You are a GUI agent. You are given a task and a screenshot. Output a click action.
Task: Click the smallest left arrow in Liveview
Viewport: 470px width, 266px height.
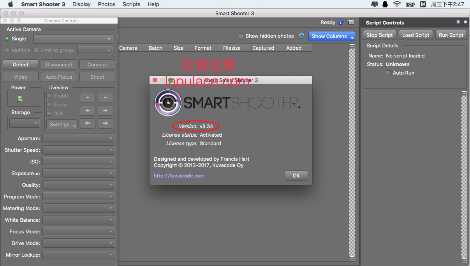[x=88, y=98]
